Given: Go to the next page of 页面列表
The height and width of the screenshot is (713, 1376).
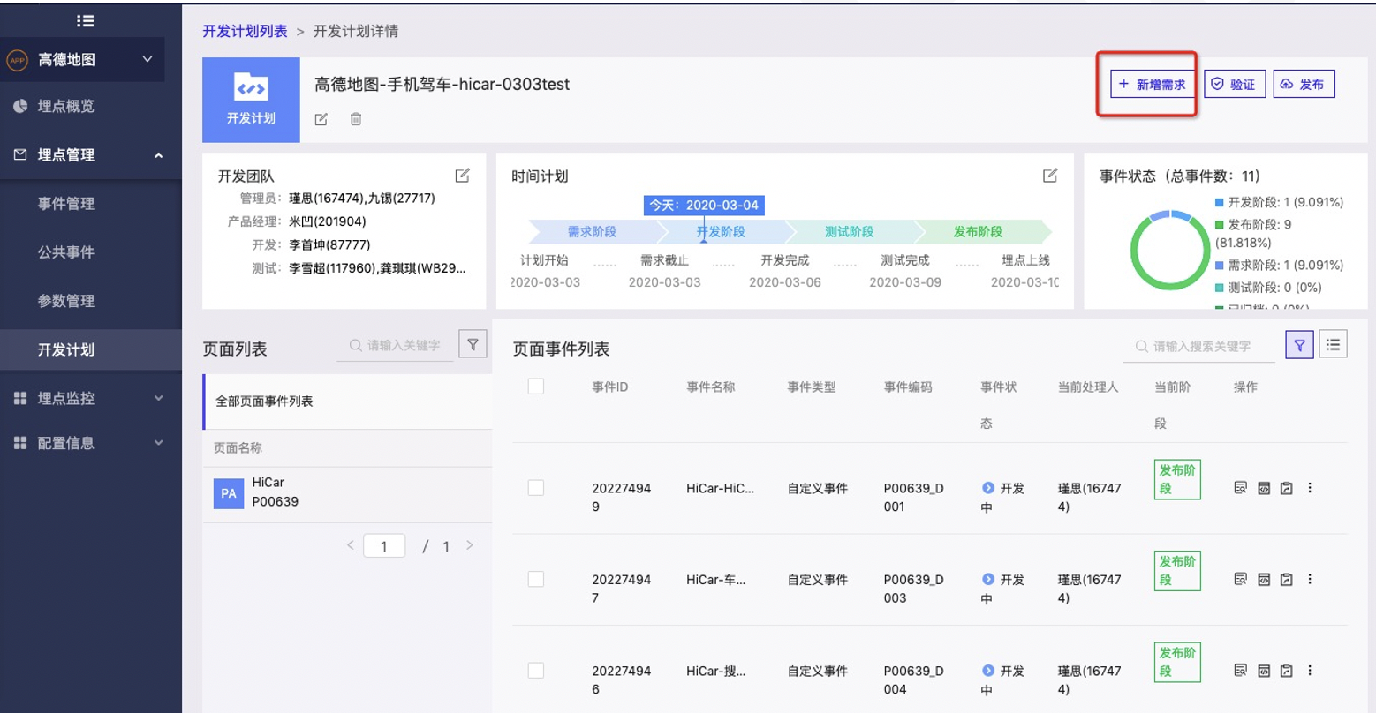Looking at the screenshot, I should (470, 545).
